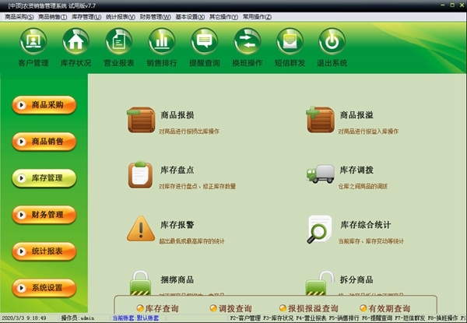This screenshot has width=467, height=323.
Task: Open 财务管理(W) menu
Action: [x=155, y=17]
